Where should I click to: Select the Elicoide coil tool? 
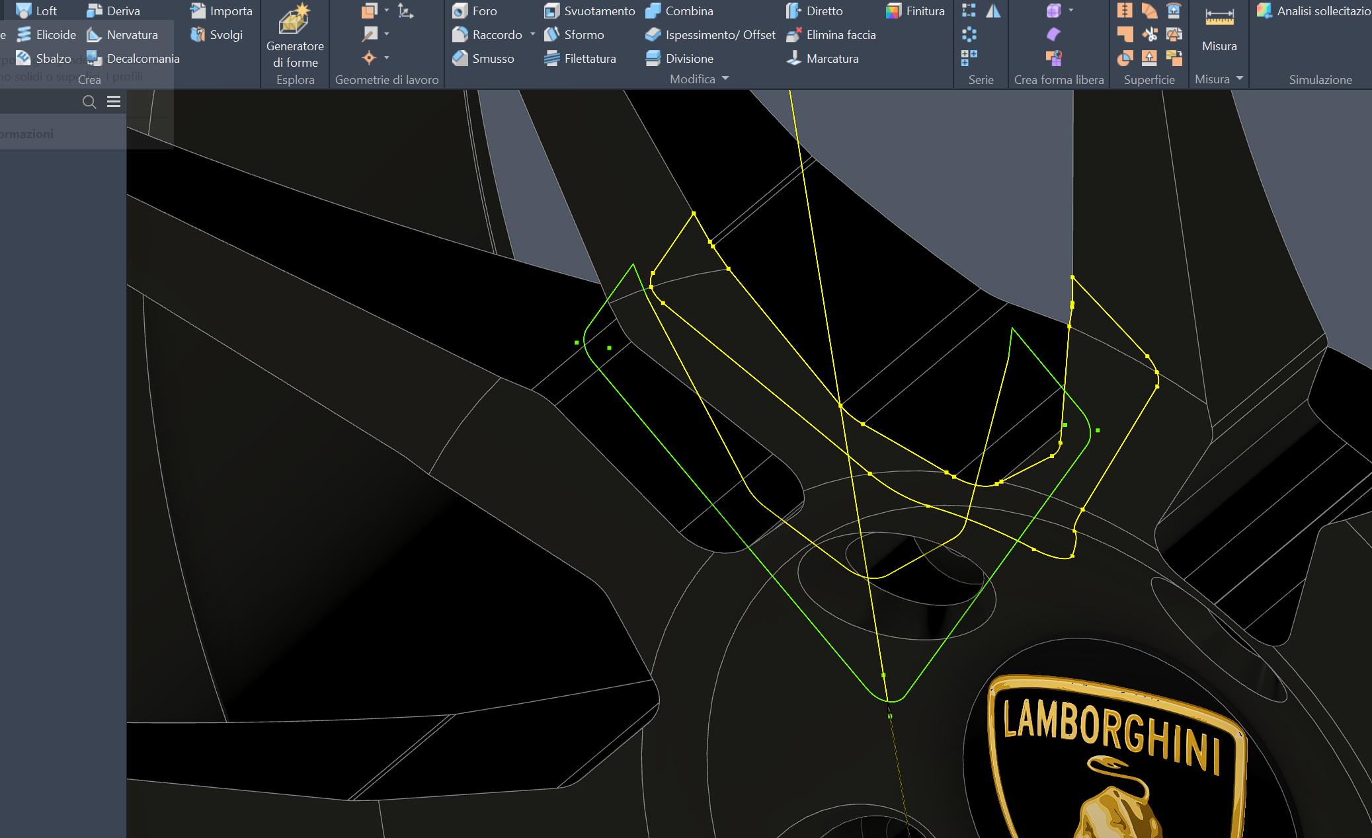46,34
